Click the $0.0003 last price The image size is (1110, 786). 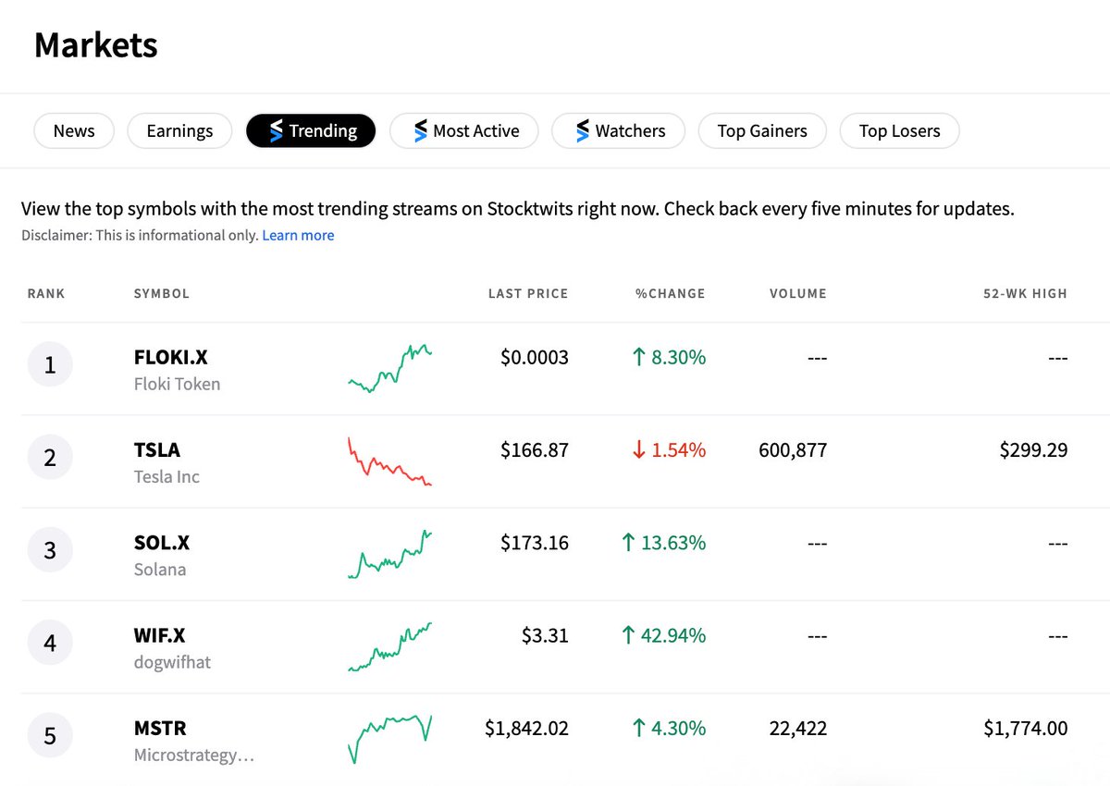tap(535, 357)
